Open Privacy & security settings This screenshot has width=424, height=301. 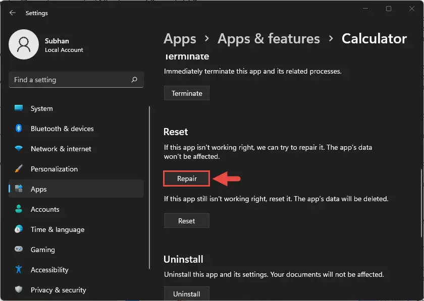[76, 290]
